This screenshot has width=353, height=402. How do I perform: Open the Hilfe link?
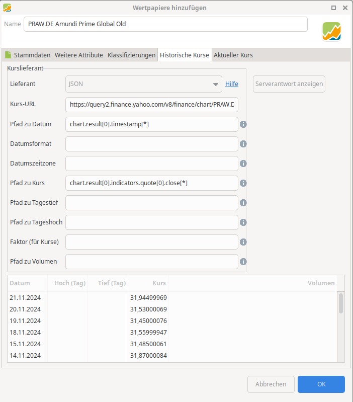tap(232, 84)
